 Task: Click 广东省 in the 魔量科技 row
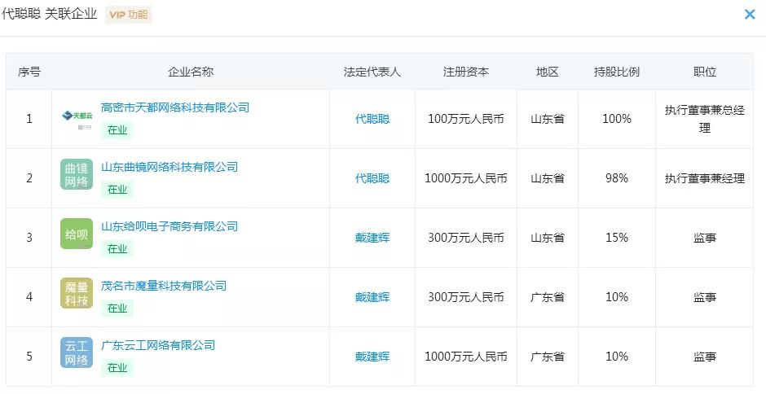coord(547,297)
